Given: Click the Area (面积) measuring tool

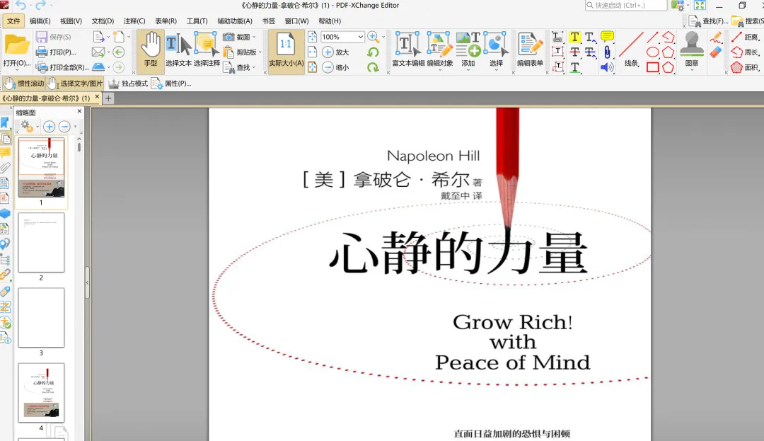Looking at the screenshot, I should pyautogui.click(x=746, y=67).
